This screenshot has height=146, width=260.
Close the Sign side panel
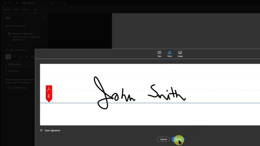43,17
